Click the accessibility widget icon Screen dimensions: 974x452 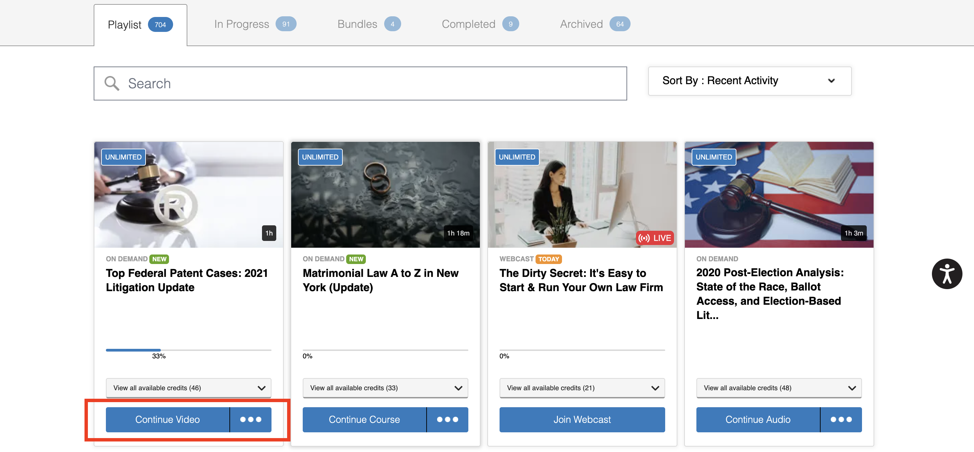click(x=947, y=274)
